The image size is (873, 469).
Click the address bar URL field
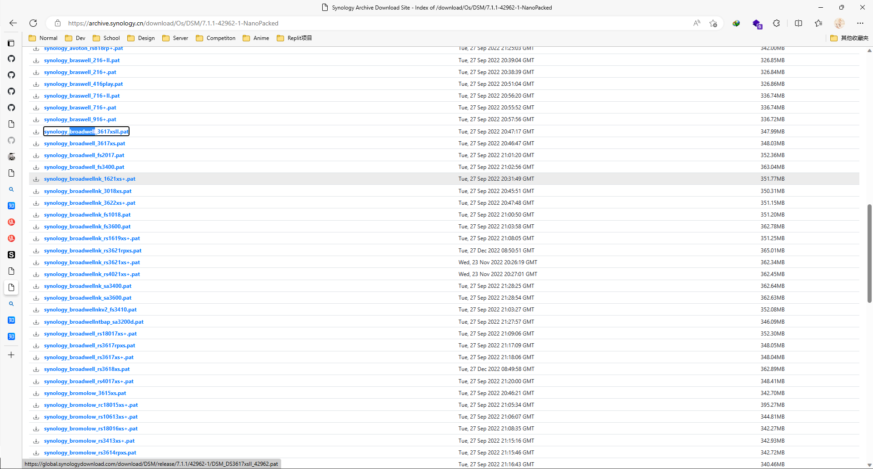point(364,23)
